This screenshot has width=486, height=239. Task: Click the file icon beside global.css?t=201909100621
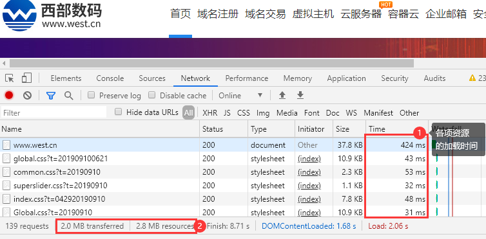tap(6, 159)
